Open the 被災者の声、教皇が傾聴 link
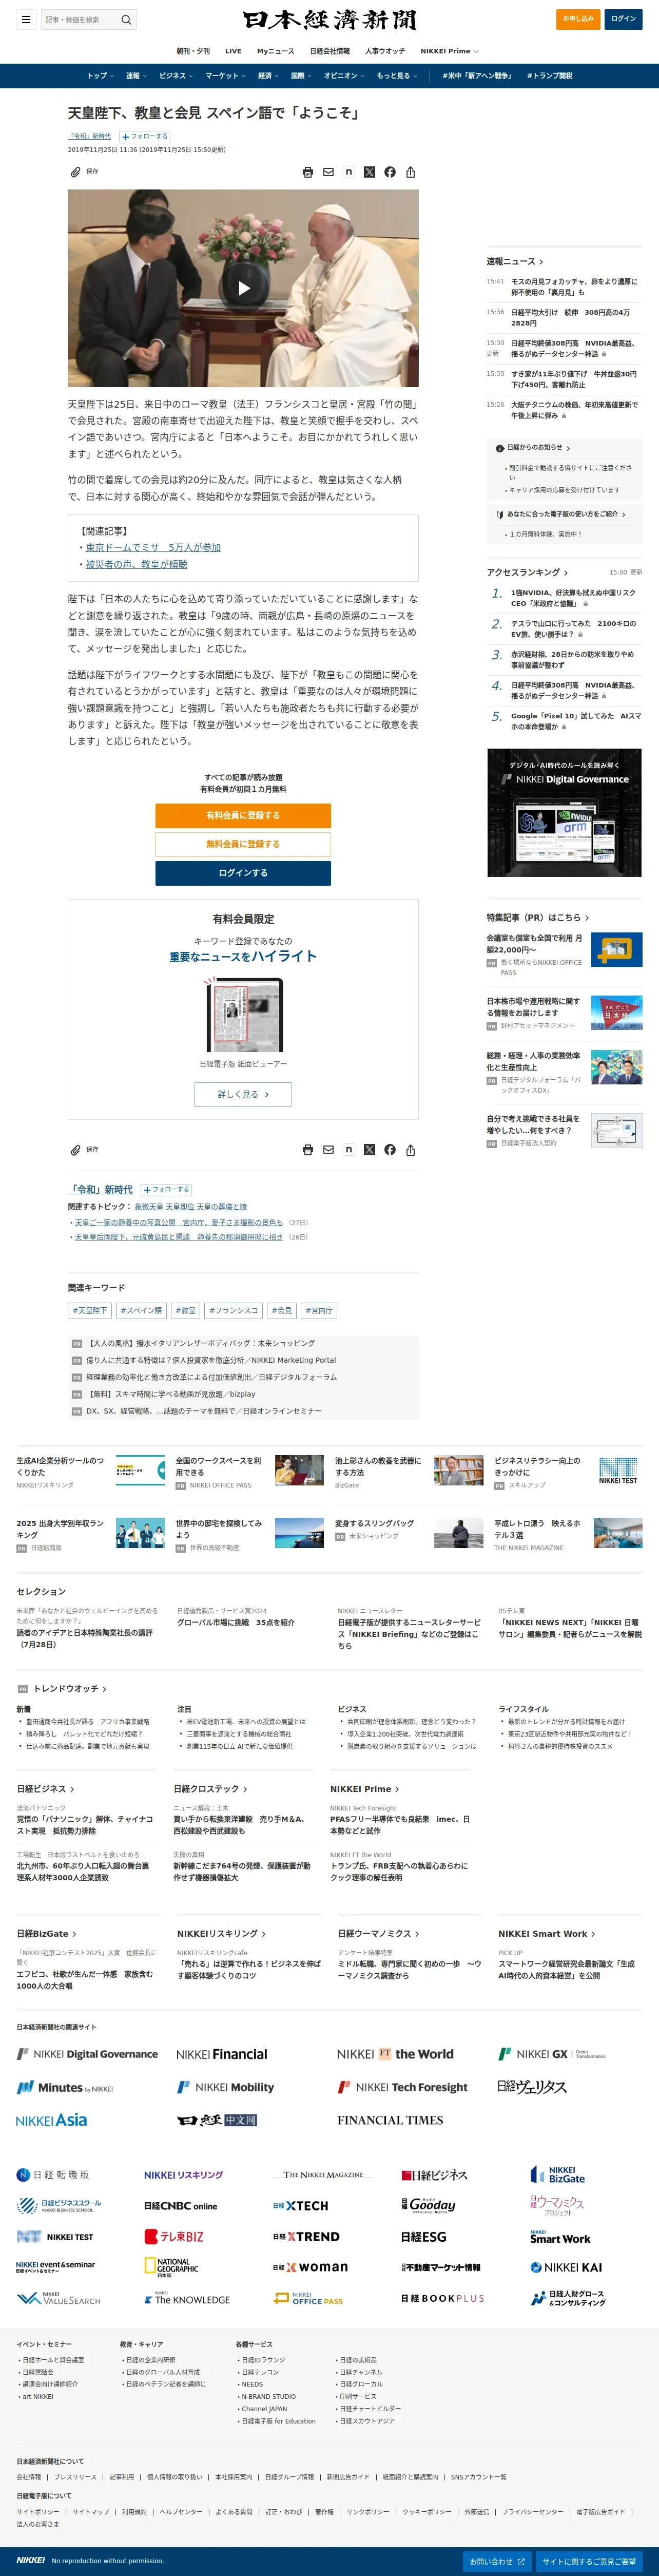The width and height of the screenshot is (659, 2576). 136,565
